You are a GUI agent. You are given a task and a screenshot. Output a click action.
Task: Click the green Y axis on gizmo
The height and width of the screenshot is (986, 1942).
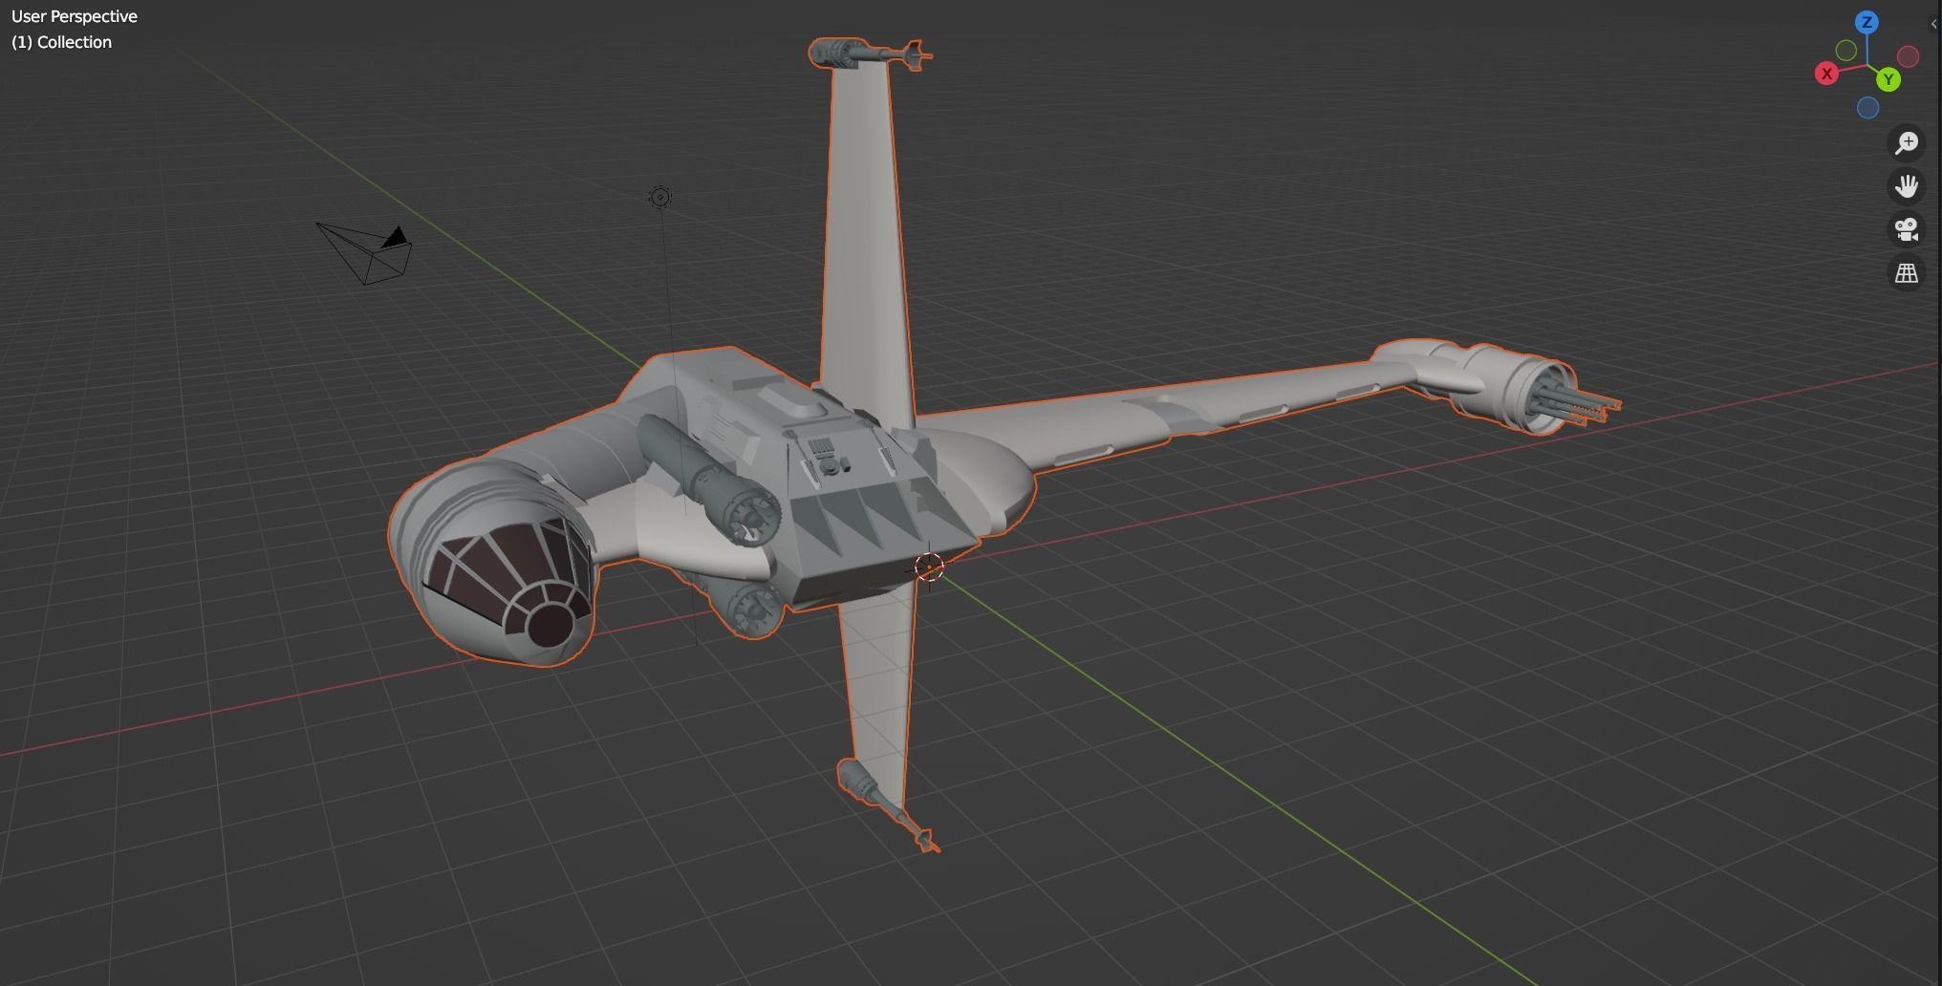click(x=1888, y=80)
